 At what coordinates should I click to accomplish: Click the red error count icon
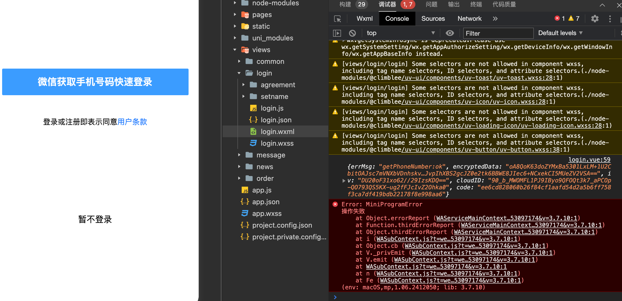point(557,18)
